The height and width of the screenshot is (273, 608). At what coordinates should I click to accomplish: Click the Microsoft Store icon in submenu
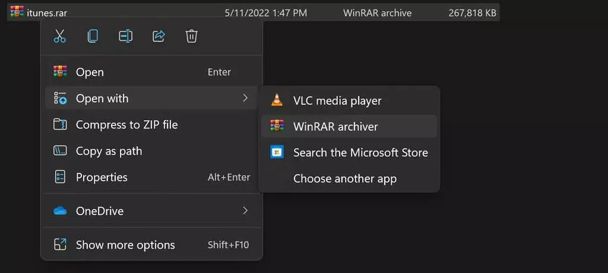(x=277, y=152)
